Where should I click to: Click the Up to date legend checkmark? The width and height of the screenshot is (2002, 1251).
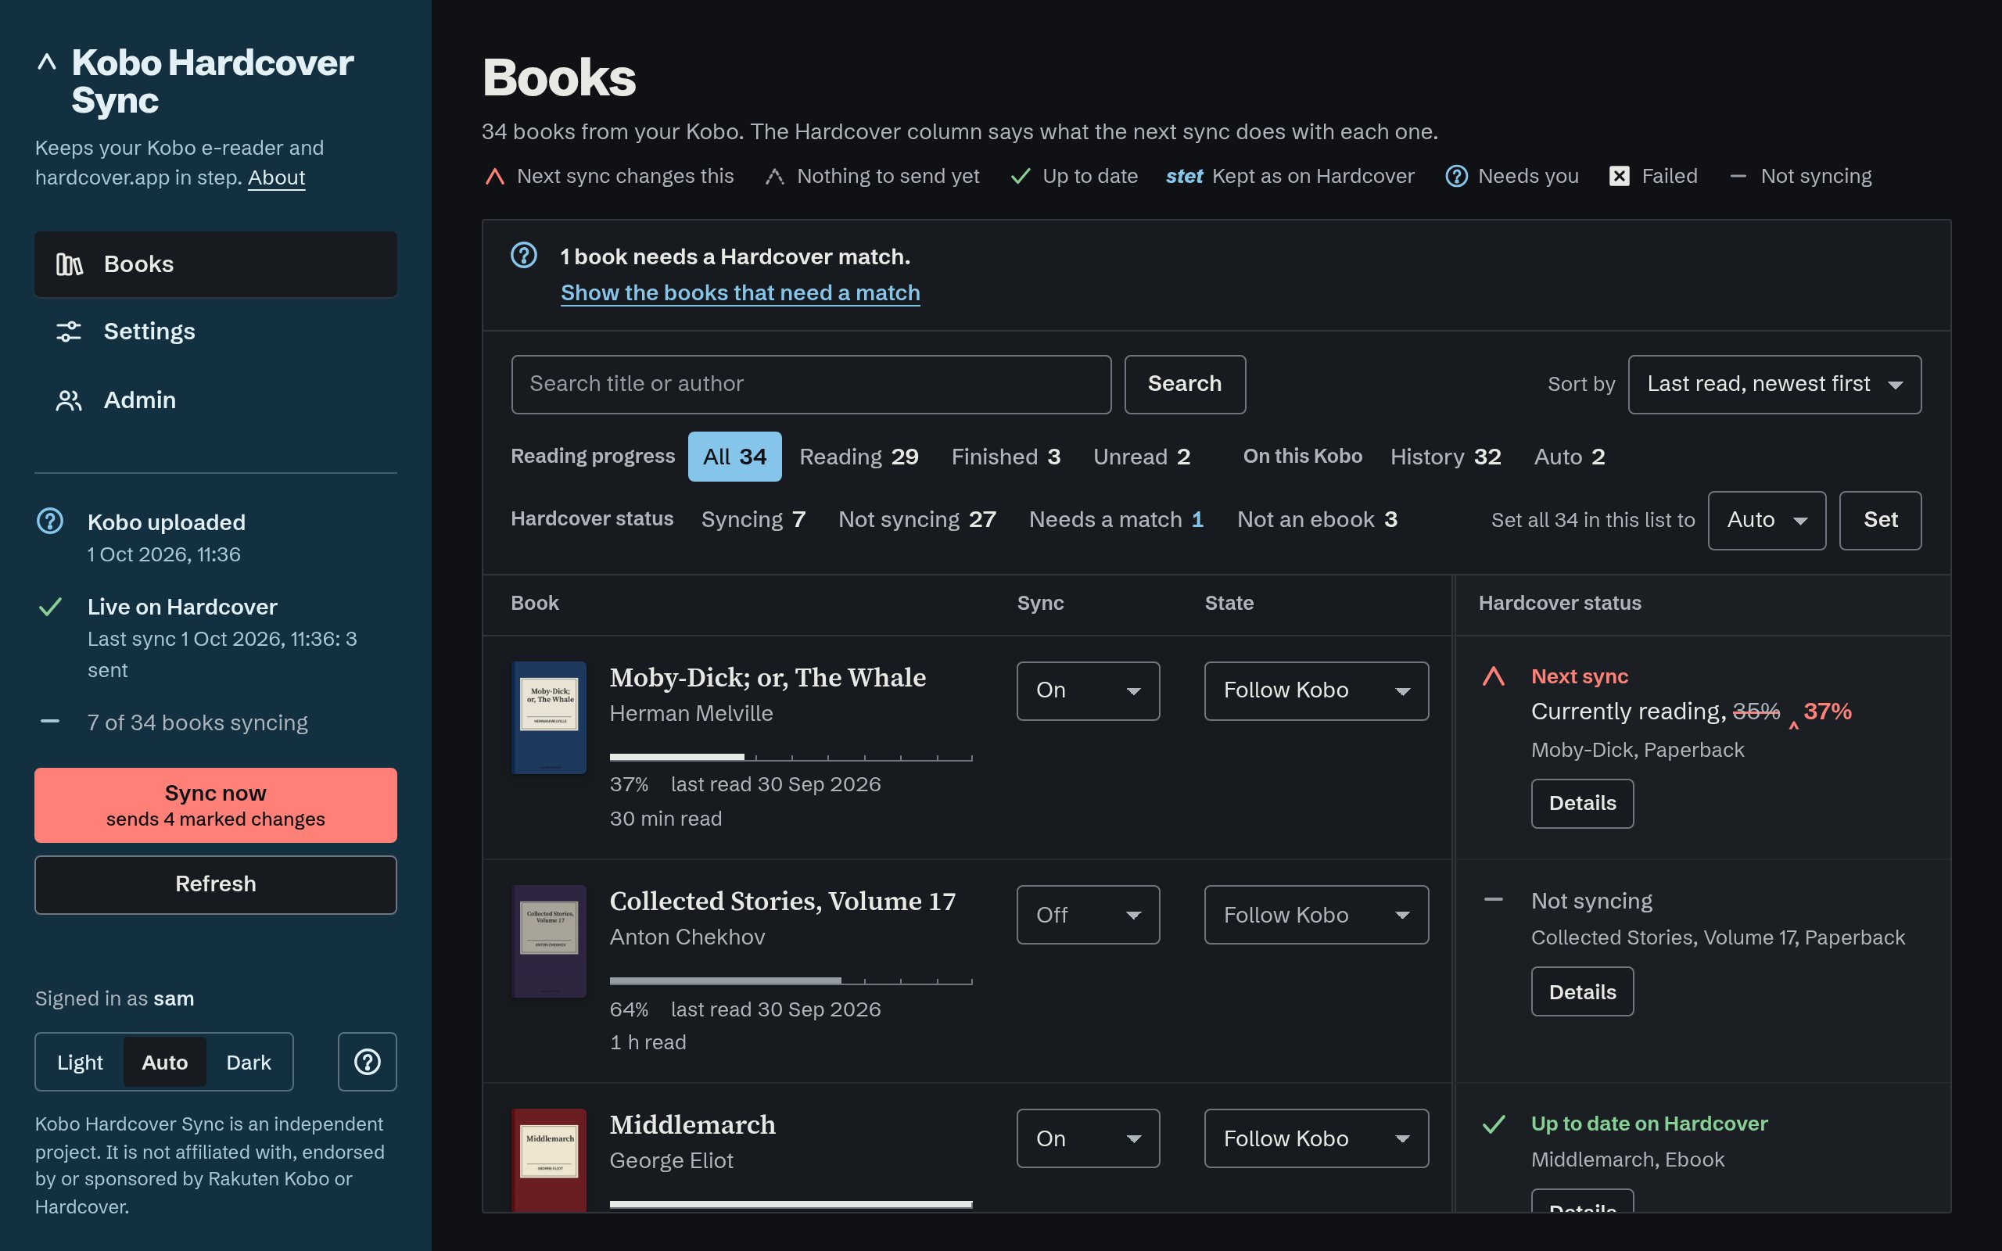click(1021, 176)
